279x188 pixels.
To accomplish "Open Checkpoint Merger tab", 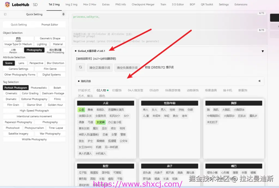I will tap(143, 4).
